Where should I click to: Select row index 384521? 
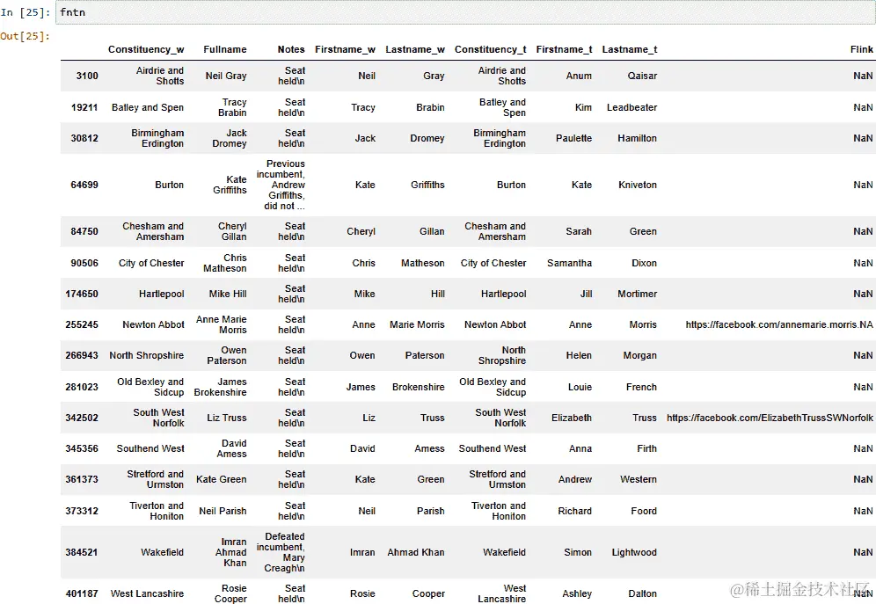[x=82, y=552]
